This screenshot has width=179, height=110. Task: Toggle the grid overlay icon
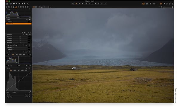147,4
